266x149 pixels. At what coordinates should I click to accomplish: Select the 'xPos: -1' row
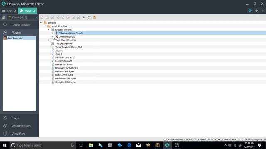(x=153, y=50)
